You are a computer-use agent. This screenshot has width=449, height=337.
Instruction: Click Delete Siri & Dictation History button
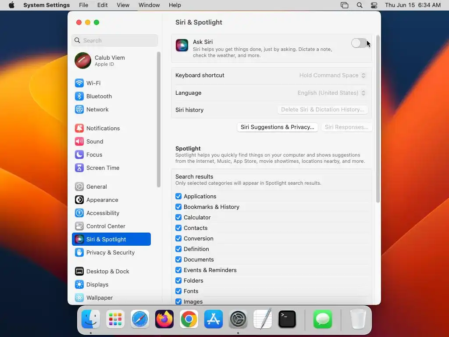pos(323,109)
